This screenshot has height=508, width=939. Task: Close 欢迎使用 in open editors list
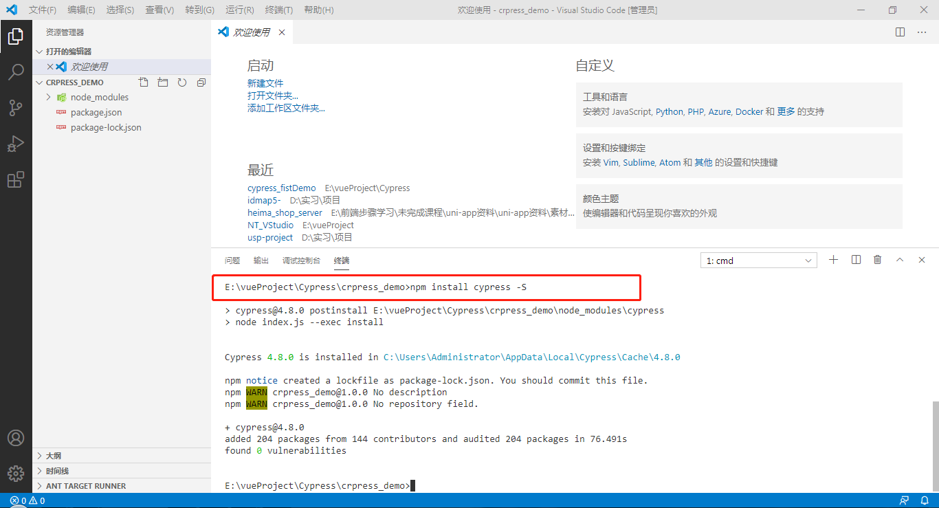click(x=49, y=67)
